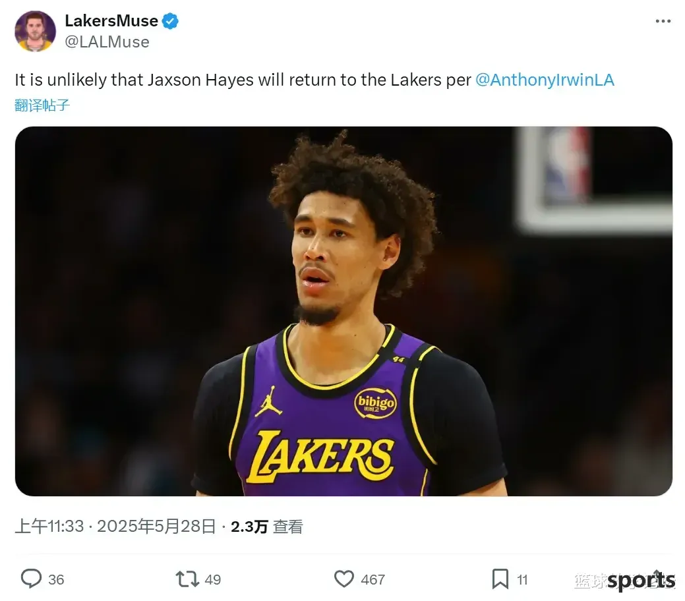Click the share icon at bottom right
The image size is (685, 601).
click(657, 579)
